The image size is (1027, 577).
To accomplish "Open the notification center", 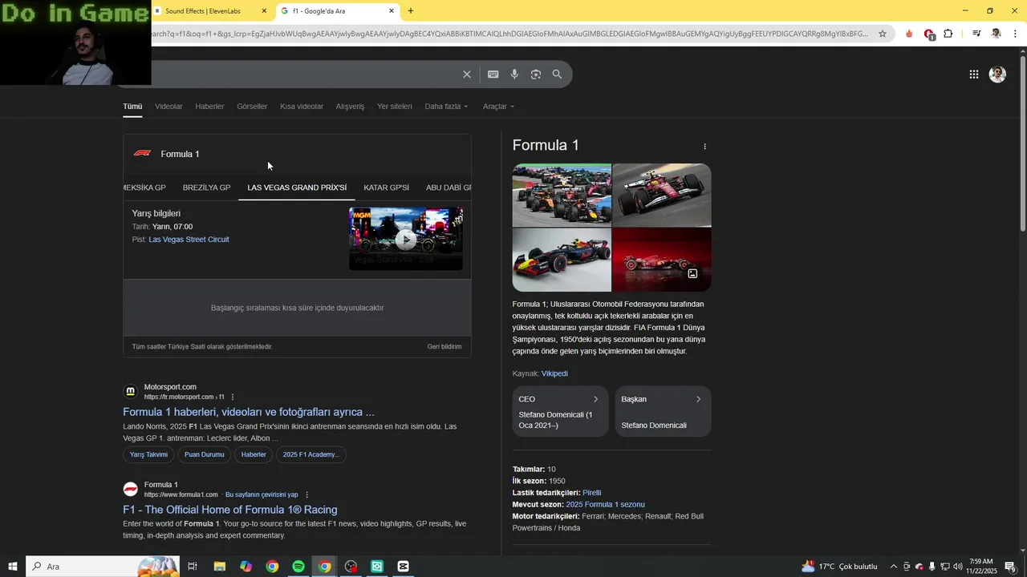I will tap(1010, 567).
